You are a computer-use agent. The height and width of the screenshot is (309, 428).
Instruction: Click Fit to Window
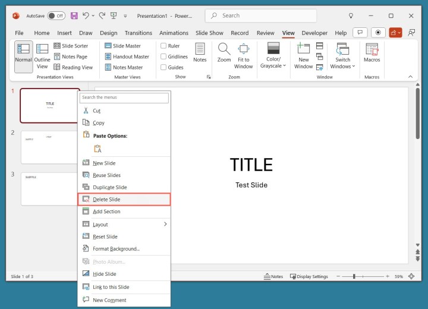tap(244, 56)
